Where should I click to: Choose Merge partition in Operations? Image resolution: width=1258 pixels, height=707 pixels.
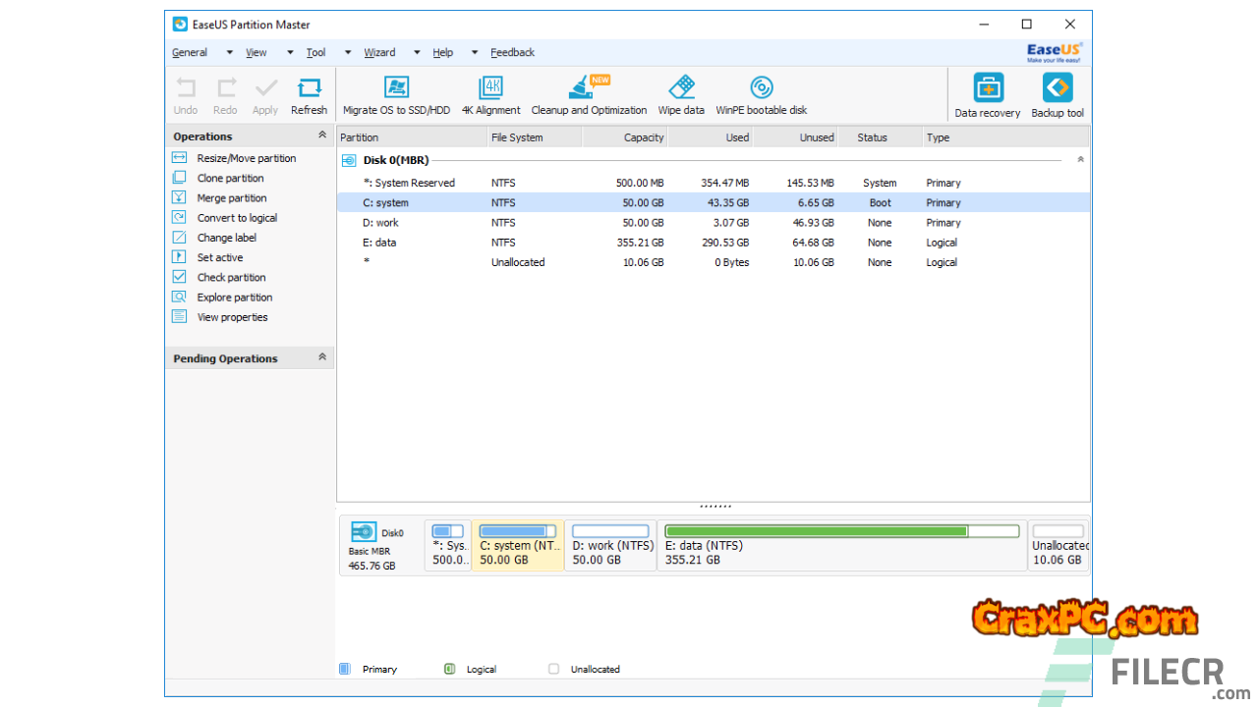tap(231, 198)
